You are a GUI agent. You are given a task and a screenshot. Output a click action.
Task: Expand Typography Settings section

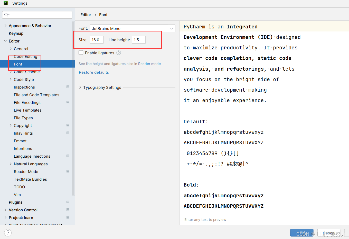click(80, 87)
